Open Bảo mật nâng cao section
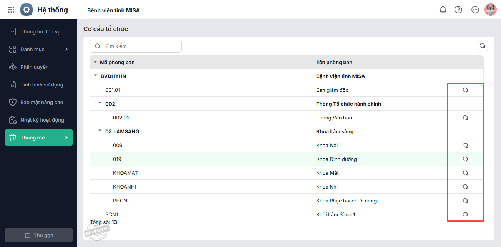 (x=41, y=102)
